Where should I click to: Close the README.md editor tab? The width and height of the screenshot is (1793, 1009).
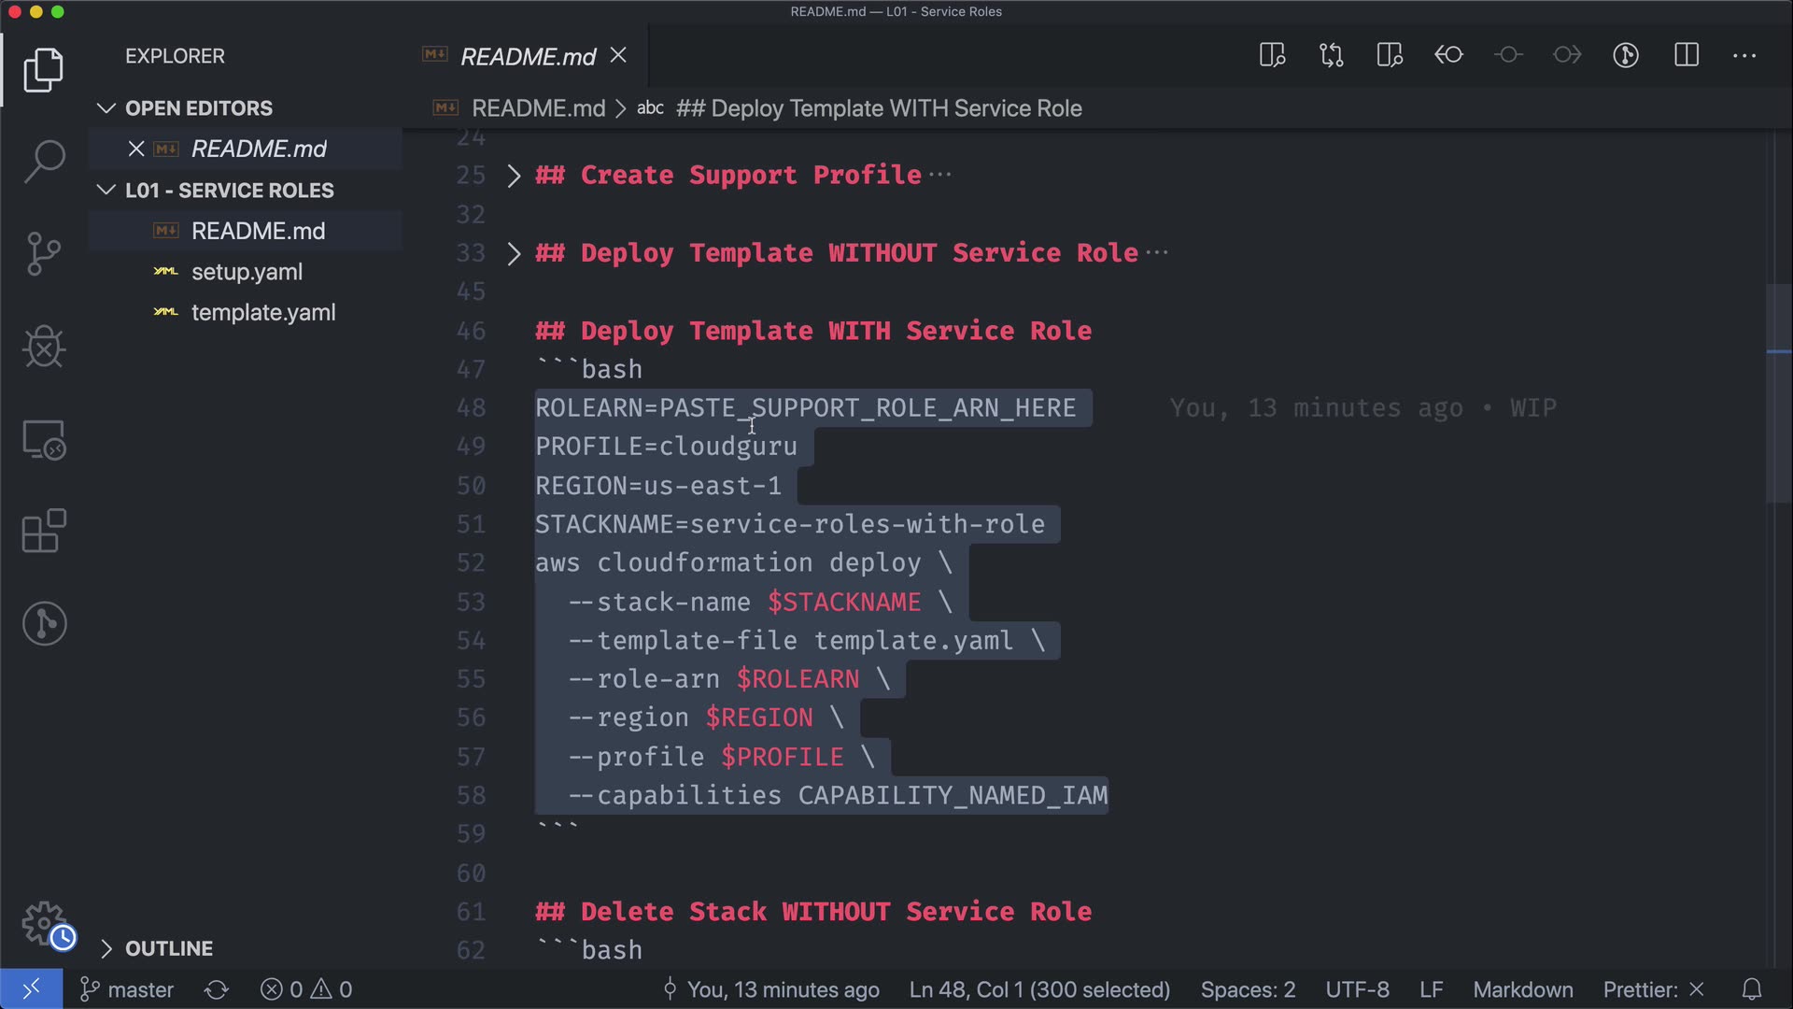[618, 56]
